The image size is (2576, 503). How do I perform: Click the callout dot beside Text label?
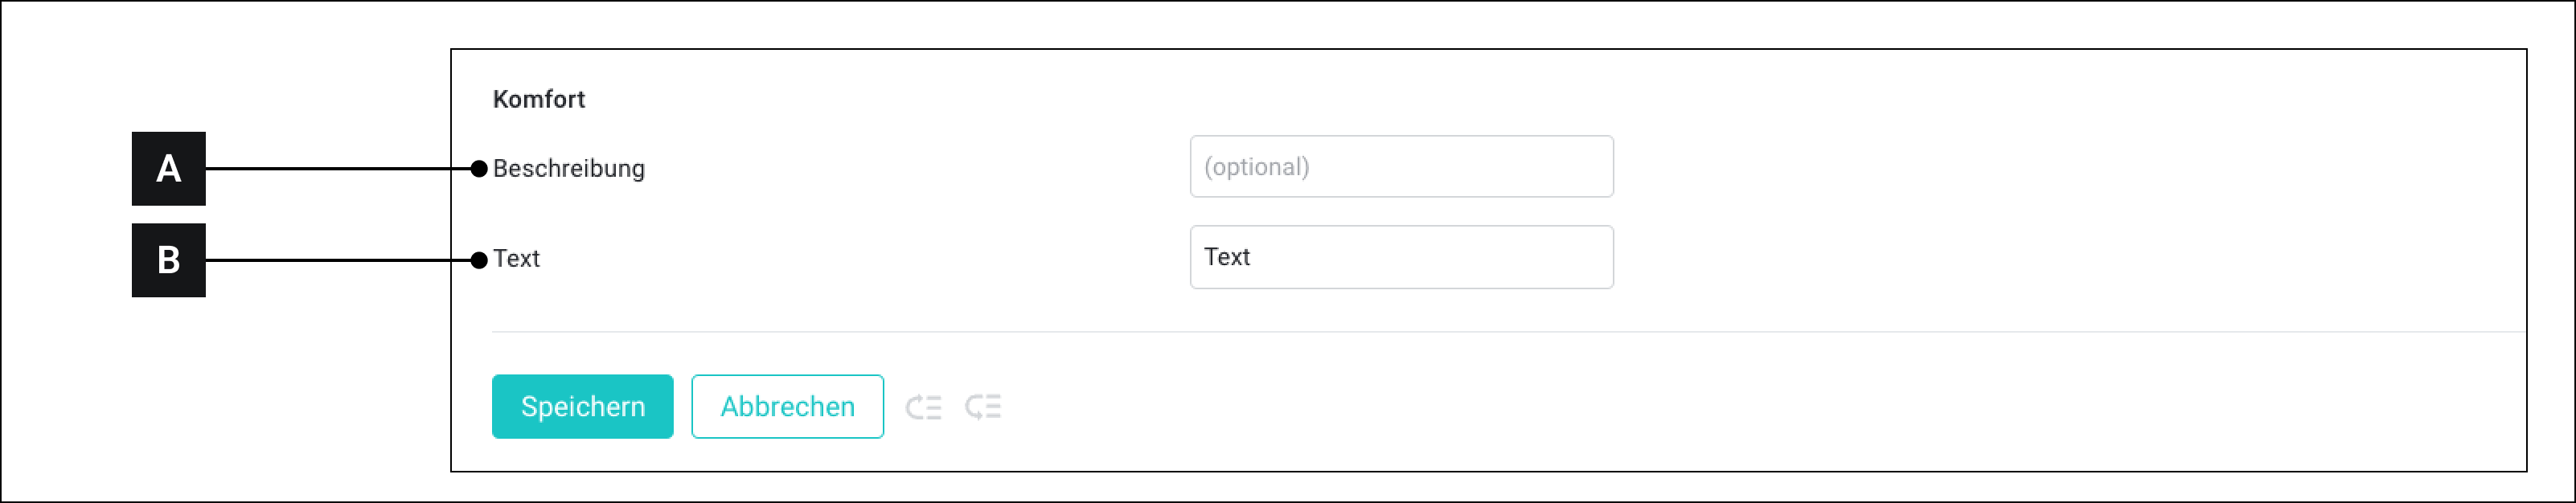coord(479,260)
